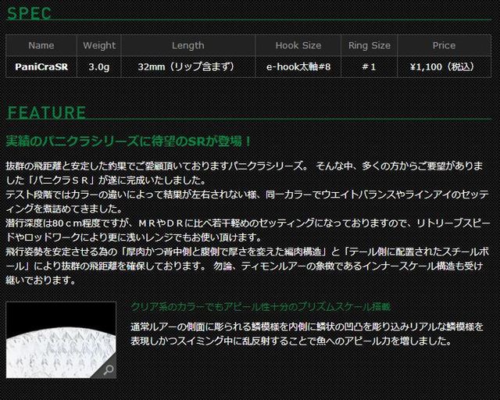Viewport: 500px width, 400px height.
Task: Select the Length column header
Action: (188, 45)
